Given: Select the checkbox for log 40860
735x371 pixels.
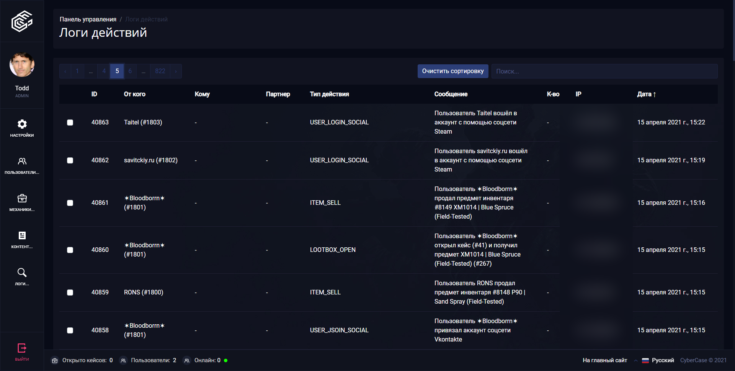Looking at the screenshot, I should click(x=70, y=250).
